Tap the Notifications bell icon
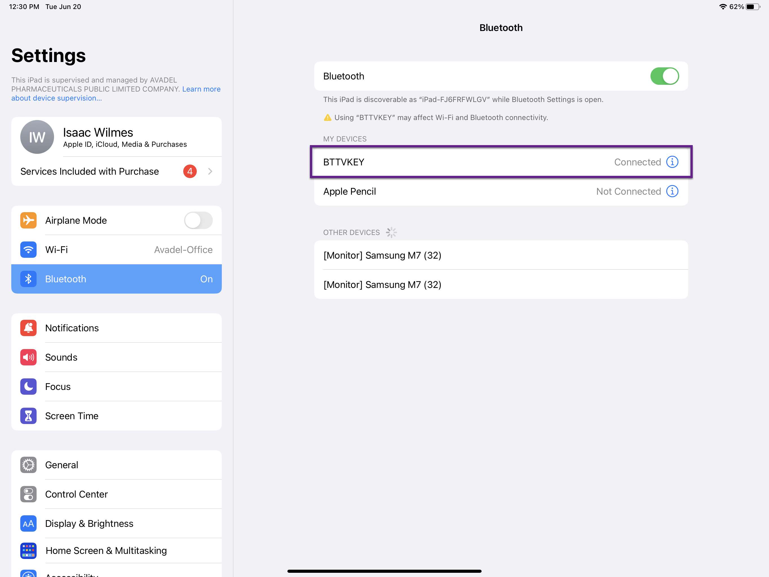Screen dimensions: 769x577 (28, 328)
